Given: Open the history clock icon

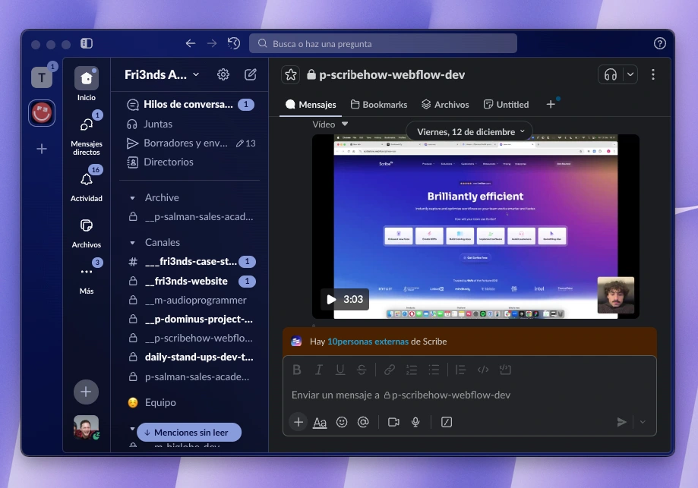Looking at the screenshot, I should tap(234, 43).
